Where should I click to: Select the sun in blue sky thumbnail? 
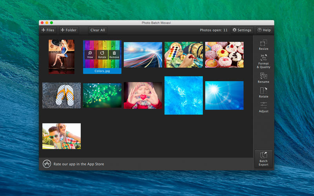coord(224,95)
